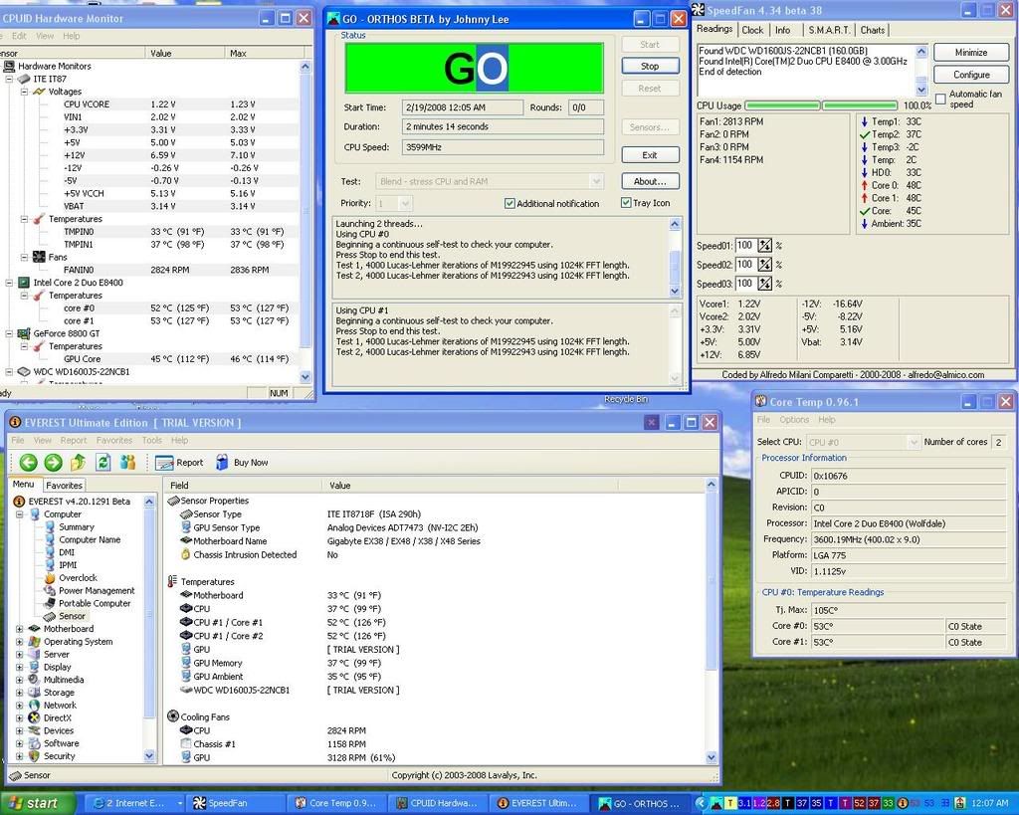
Task: Open the Favorites tab in EVEREST
Action: click(65, 486)
